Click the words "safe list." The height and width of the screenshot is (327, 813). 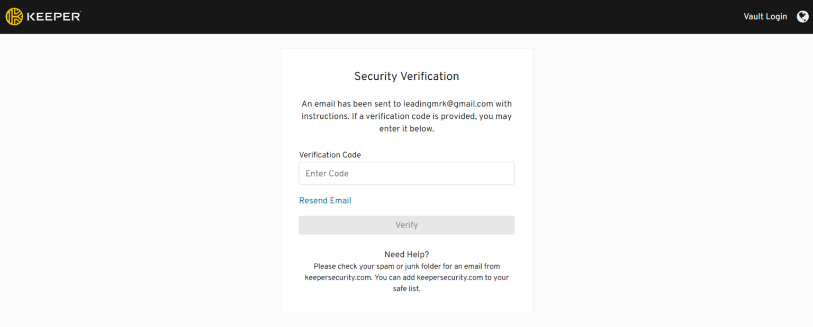[406, 289]
